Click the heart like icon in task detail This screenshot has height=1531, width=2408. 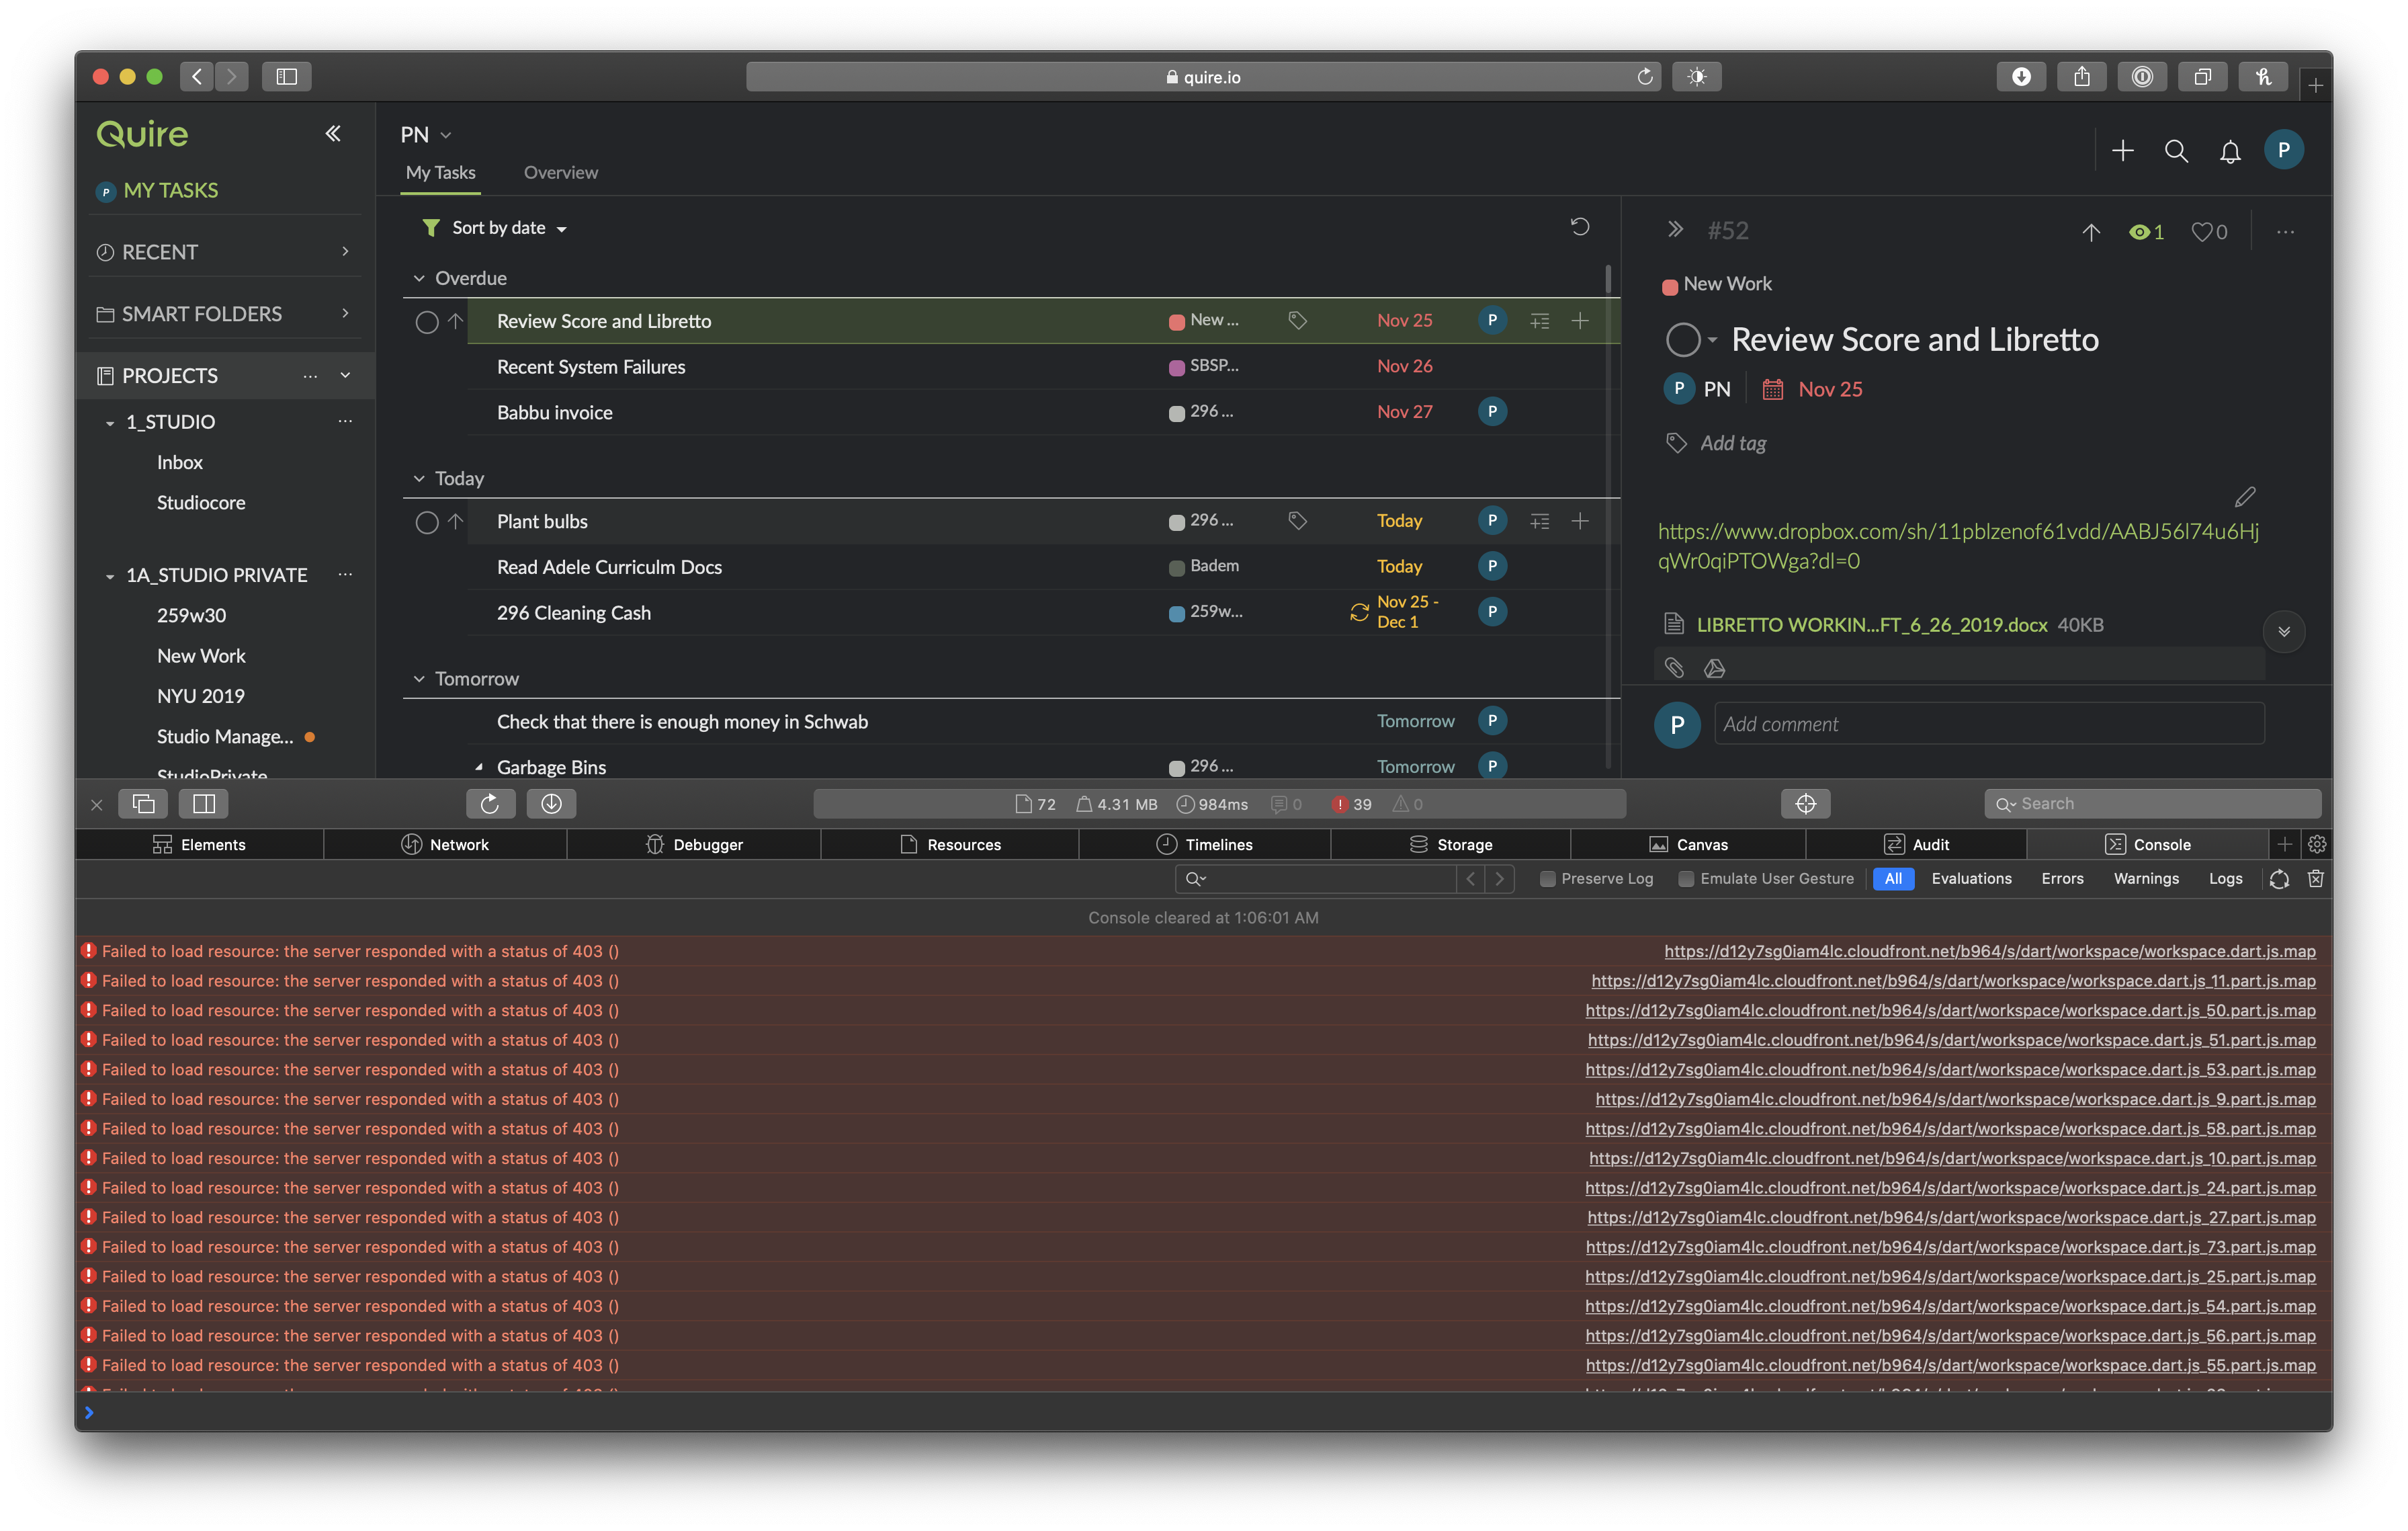tap(2201, 232)
